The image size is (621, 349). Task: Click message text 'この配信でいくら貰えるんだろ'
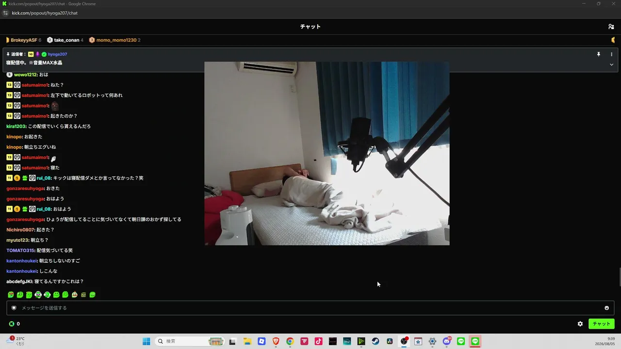click(59, 127)
